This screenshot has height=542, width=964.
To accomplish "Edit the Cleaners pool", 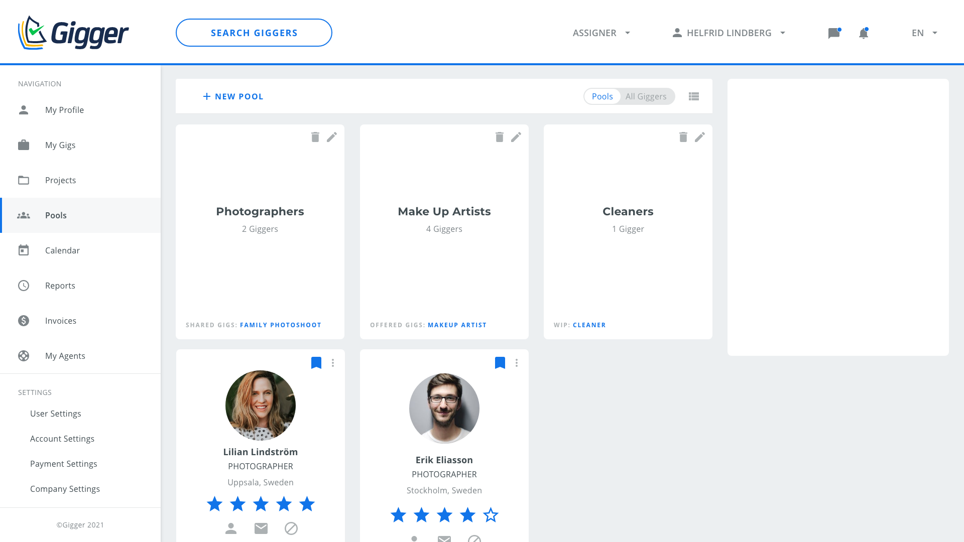I will [x=700, y=137].
